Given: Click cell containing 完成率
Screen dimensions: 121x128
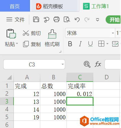Looking at the screenshot, I should [x=80, y=86].
